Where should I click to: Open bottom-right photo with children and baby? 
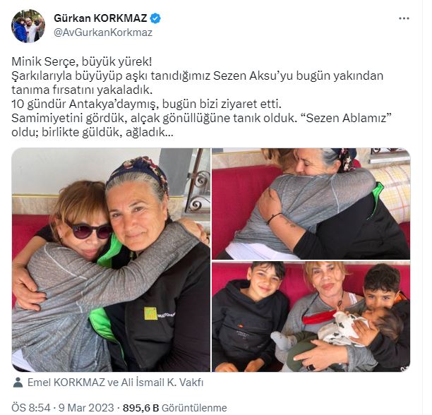[311, 317]
